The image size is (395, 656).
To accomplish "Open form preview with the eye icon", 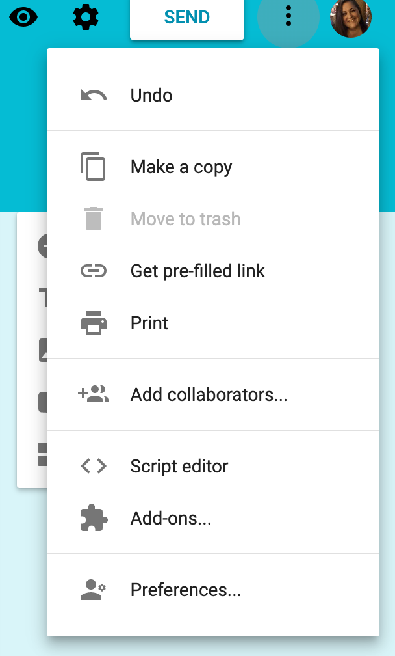I will 23,17.
